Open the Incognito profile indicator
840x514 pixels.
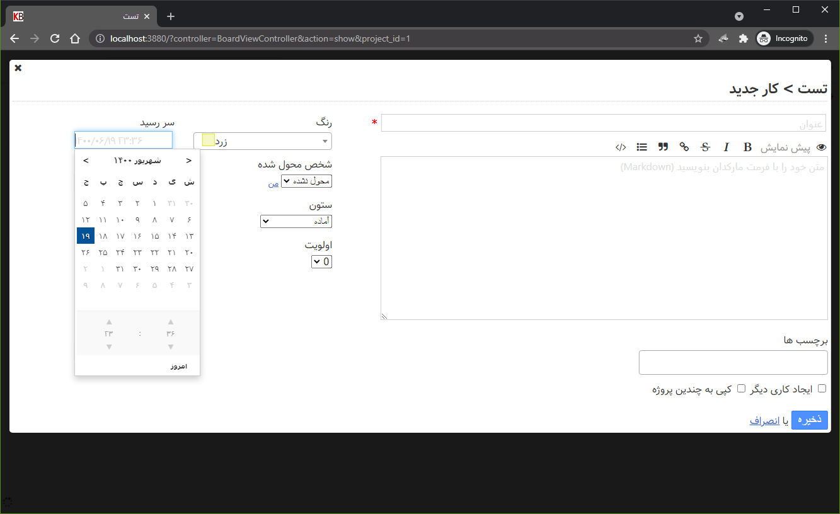tap(783, 38)
